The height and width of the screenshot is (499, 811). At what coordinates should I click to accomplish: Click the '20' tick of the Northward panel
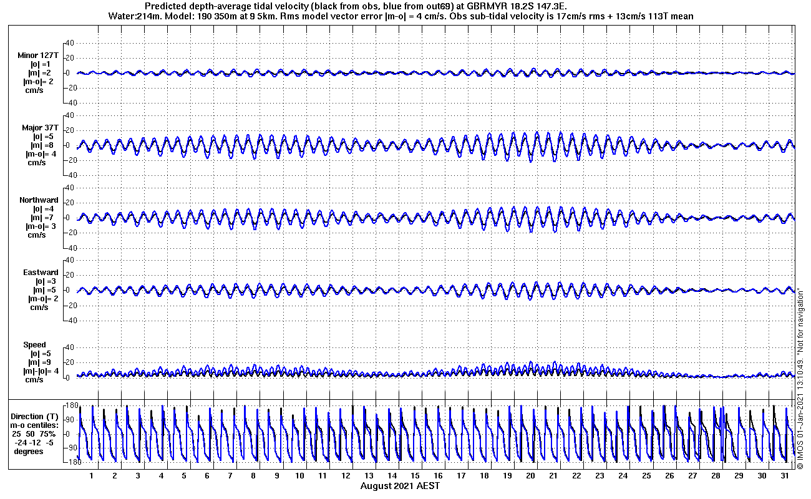pos(70,203)
